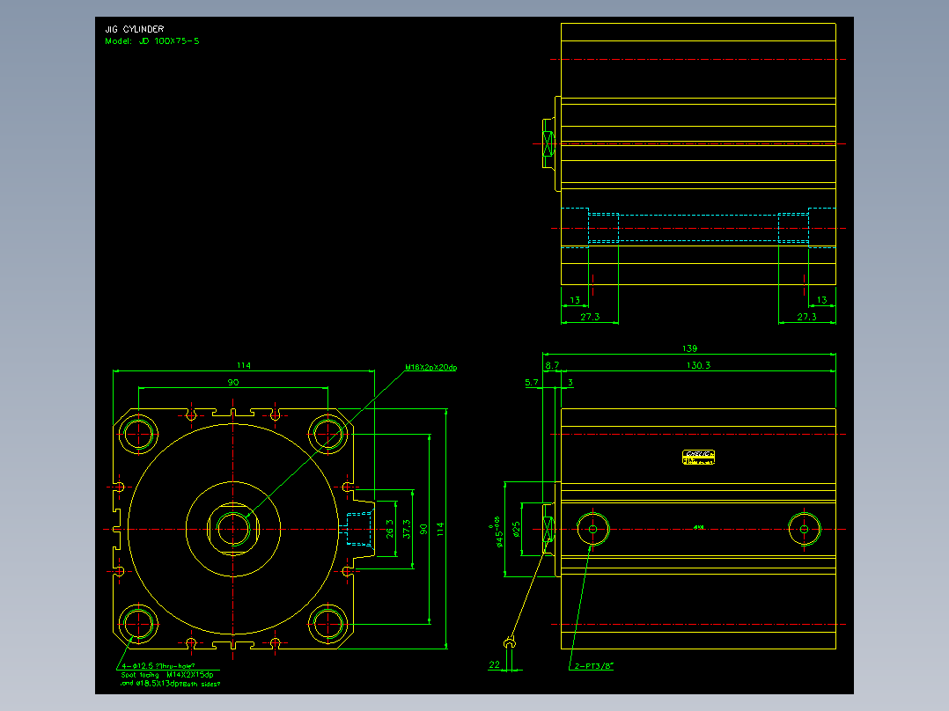This screenshot has height=711, width=949.
Task: Click the "5.7" dimension text
Action: pos(532,383)
